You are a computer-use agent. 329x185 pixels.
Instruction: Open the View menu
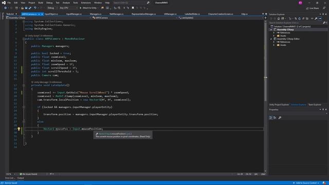coord(23,3)
